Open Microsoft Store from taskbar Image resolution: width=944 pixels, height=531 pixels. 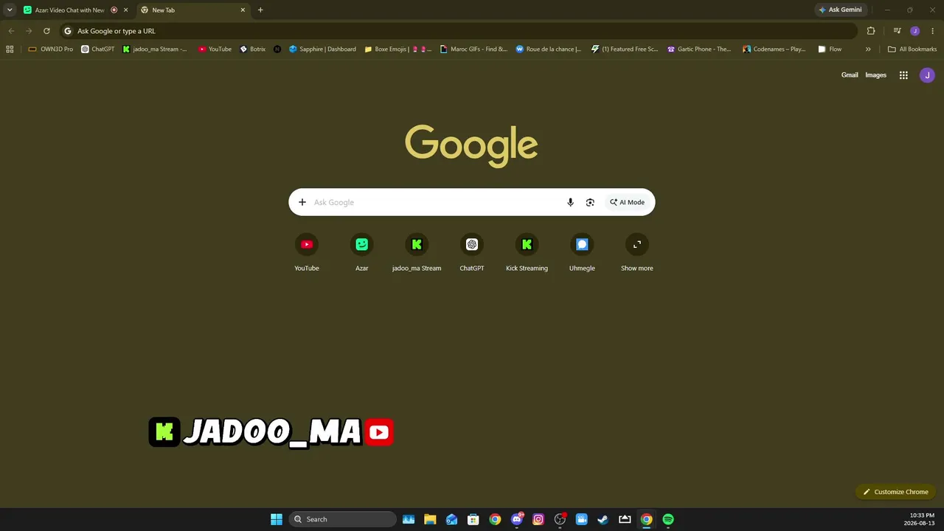point(473,519)
